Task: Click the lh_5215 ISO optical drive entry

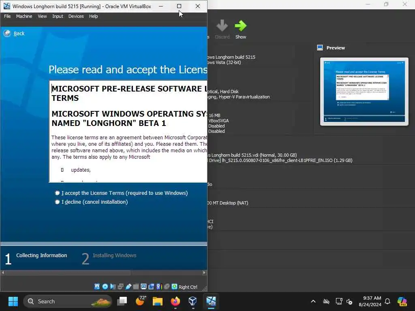Action: (x=280, y=160)
